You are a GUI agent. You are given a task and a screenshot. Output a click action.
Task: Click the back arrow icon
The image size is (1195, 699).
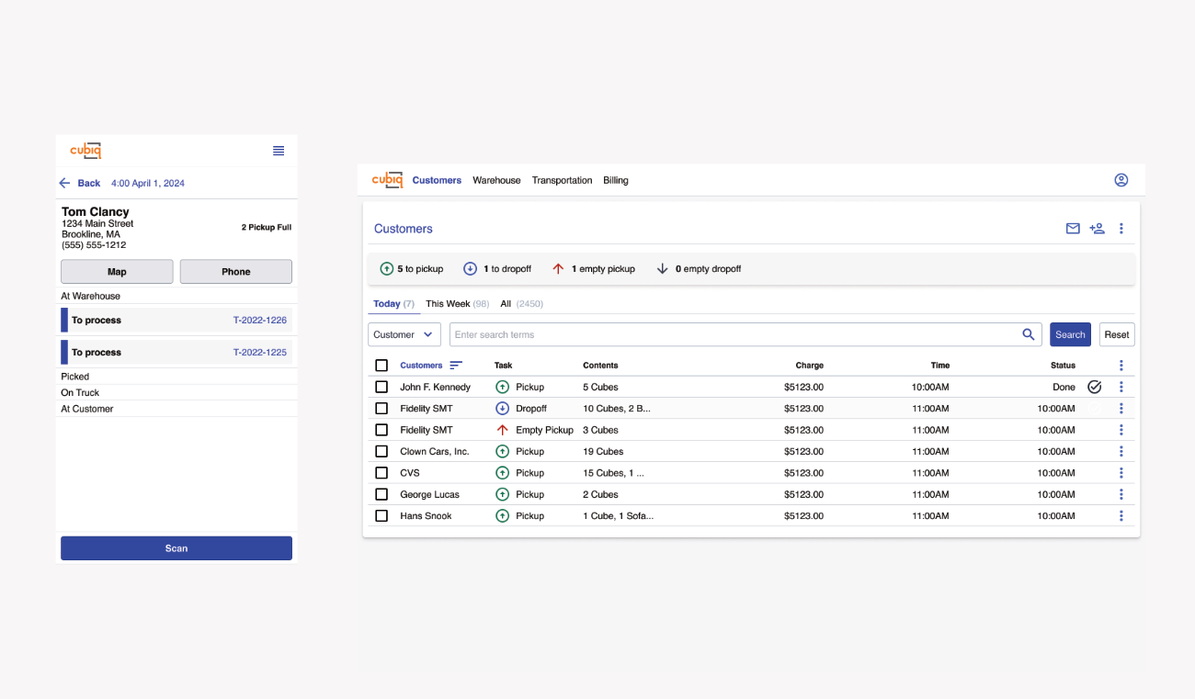point(64,183)
